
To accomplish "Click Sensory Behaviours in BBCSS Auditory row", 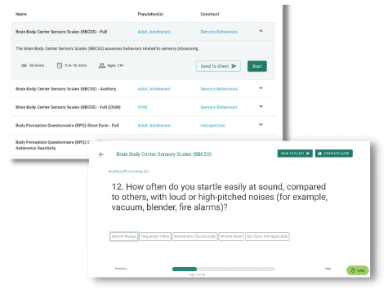I will [x=219, y=89].
